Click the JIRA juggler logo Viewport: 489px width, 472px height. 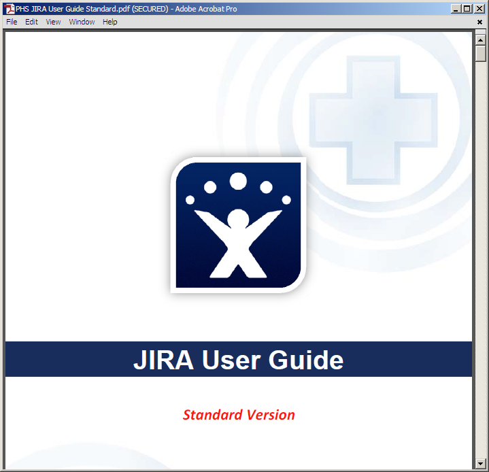238,225
